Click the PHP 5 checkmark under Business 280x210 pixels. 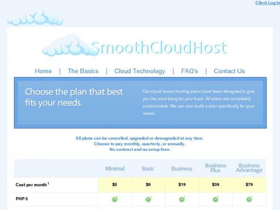pyautogui.click(x=182, y=199)
